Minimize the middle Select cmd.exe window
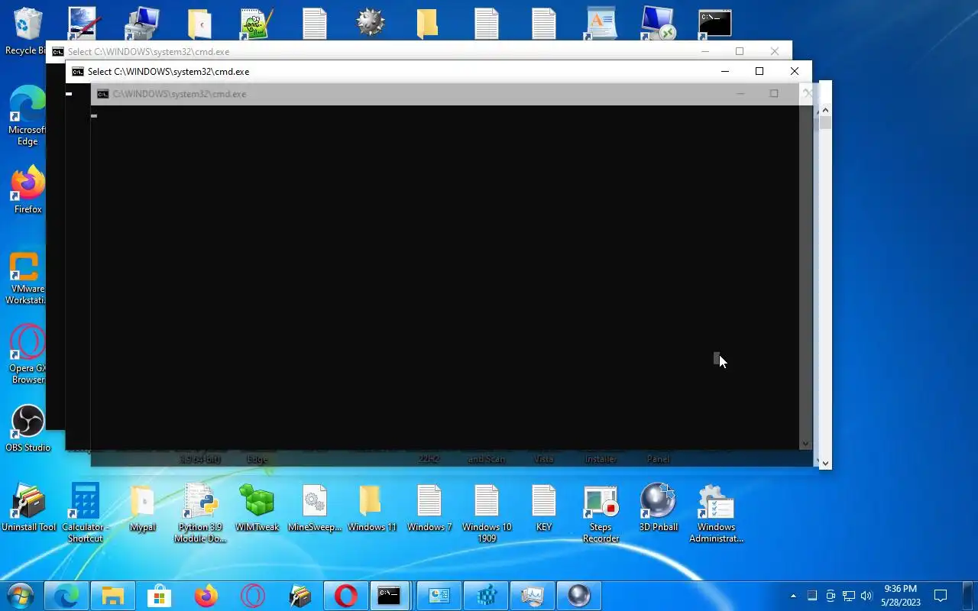Viewport: 978px width, 611px height. 725,71
